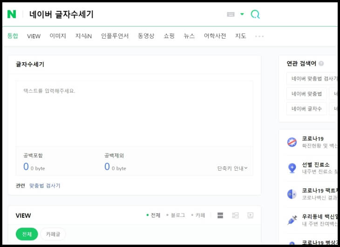This screenshot has width=340, height=247.
Task: Click the 텍스트를 입력해주세요 text area
Action: pyautogui.click(x=134, y=113)
